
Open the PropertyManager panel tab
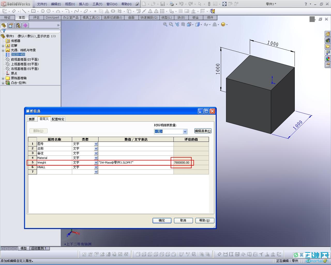[x=11, y=25]
